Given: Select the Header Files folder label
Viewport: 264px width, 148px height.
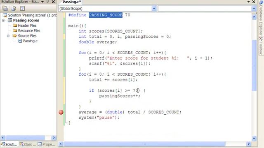Looking at the screenshot, I should pyautogui.click(x=27, y=25).
